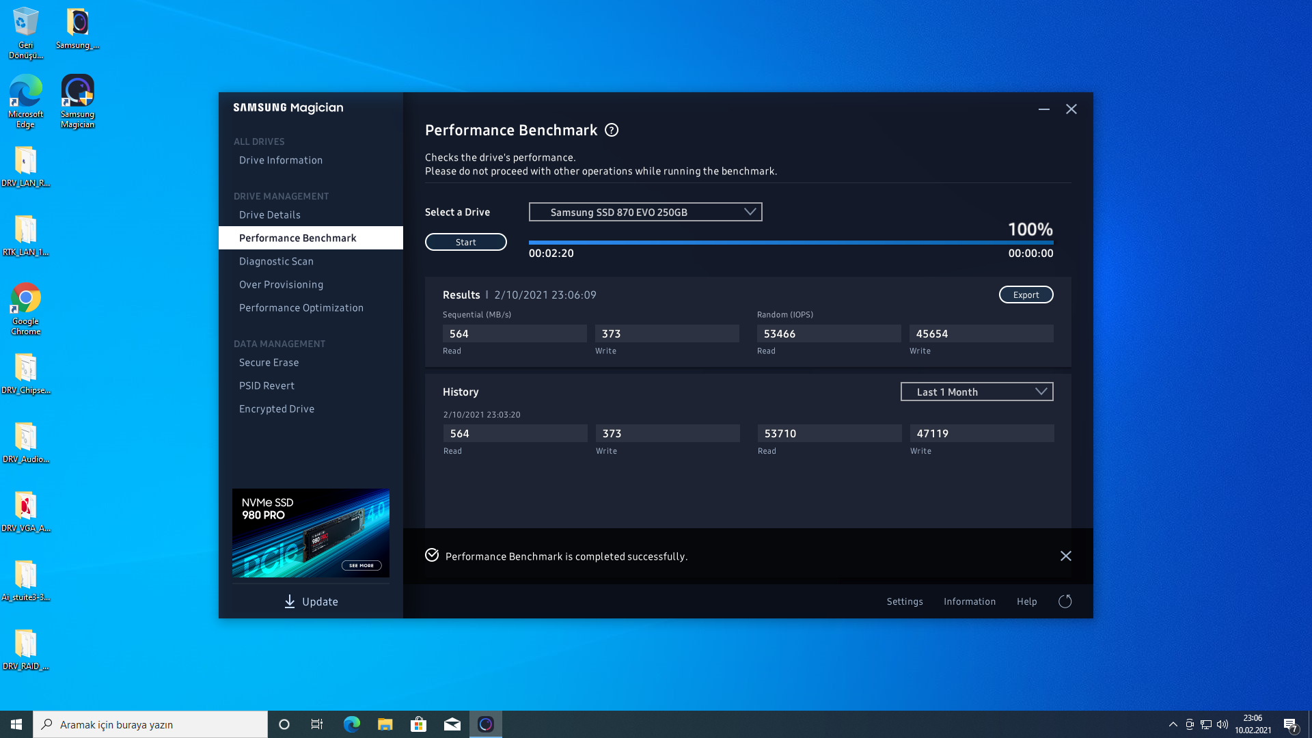Screen dimensions: 1312x738
Task: Launch Google Chrome desktop shortcut
Action: coord(26,309)
